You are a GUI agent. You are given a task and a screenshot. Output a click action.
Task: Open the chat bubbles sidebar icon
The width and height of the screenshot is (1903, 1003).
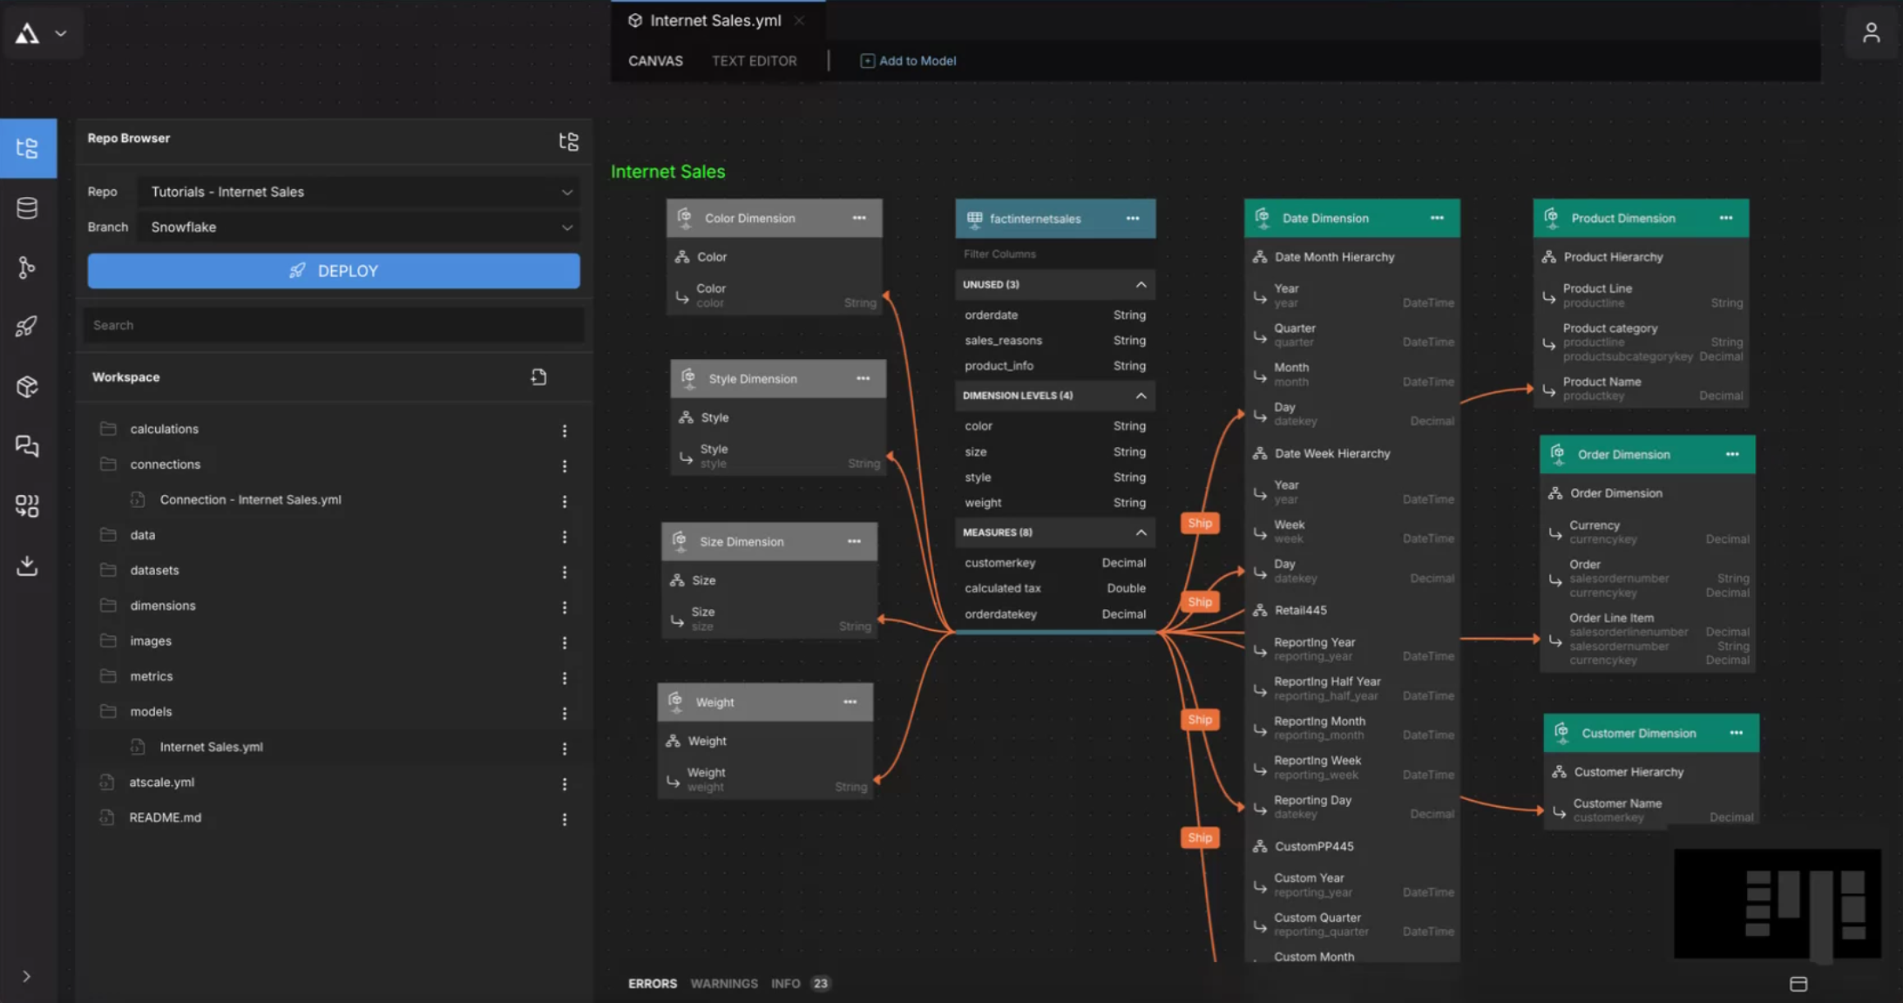click(27, 446)
